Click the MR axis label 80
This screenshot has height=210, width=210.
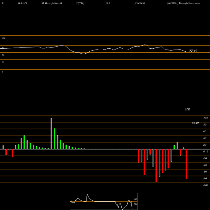point(205,125)
